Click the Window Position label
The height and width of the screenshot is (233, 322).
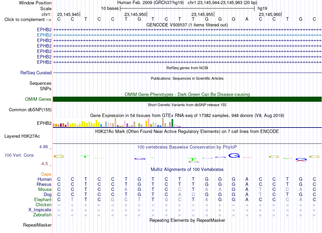(35, 3)
